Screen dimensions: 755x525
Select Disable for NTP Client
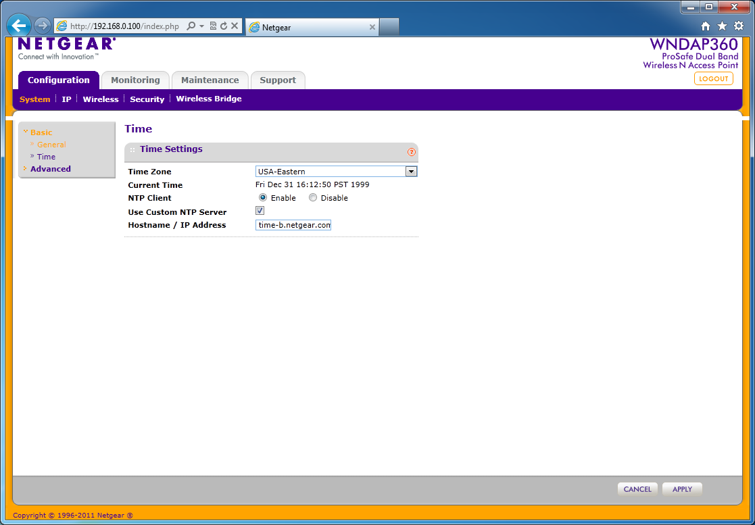(313, 198)
